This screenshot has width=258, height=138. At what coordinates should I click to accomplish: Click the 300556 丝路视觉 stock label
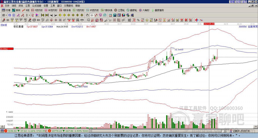(x=248, y=26)
